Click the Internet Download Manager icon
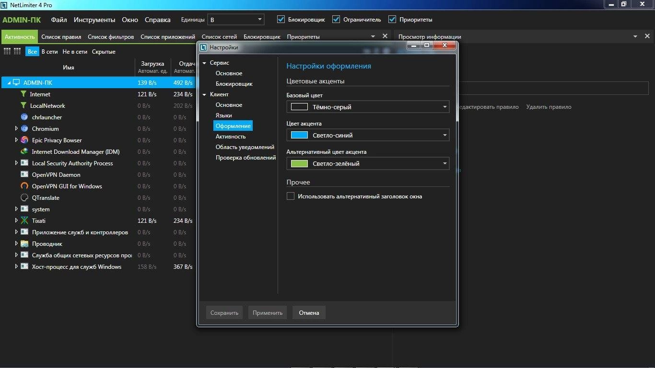 [24, 151]
